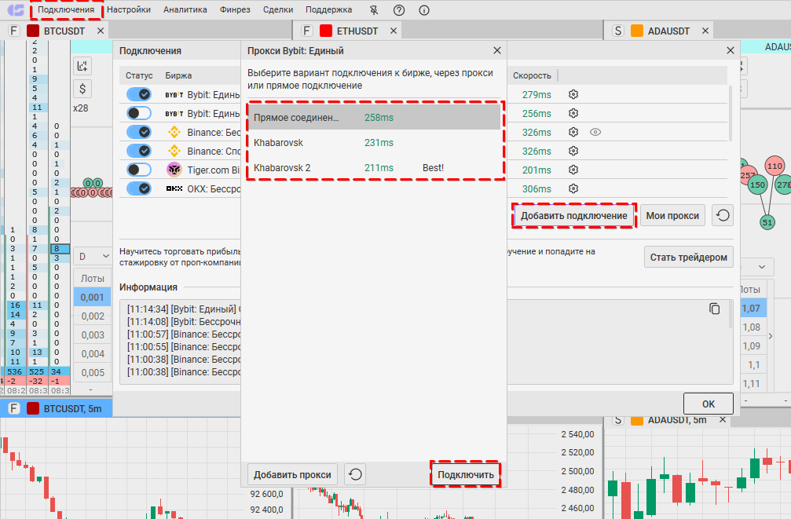Open Мои прокси
Image resolution: width=791 pixels, height=519 pixels.
(672, 215)
